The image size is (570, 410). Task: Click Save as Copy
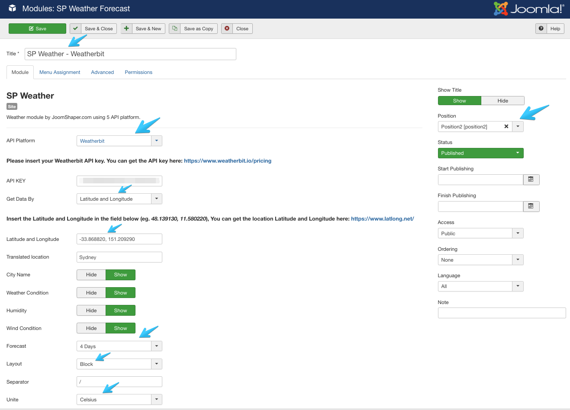point(193,29)
